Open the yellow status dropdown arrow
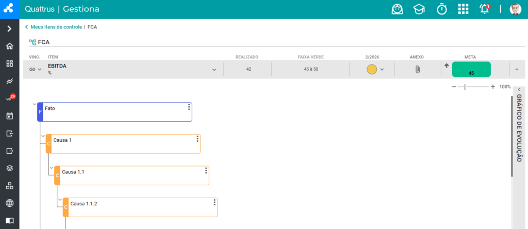The width and height of the screenshot is (528, 229). (382, 70)
